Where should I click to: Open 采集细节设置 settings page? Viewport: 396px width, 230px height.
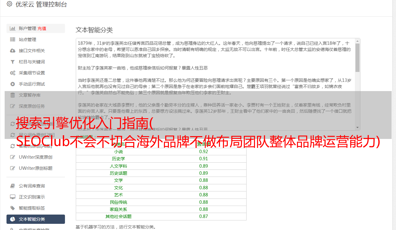(x=36, y=73)
